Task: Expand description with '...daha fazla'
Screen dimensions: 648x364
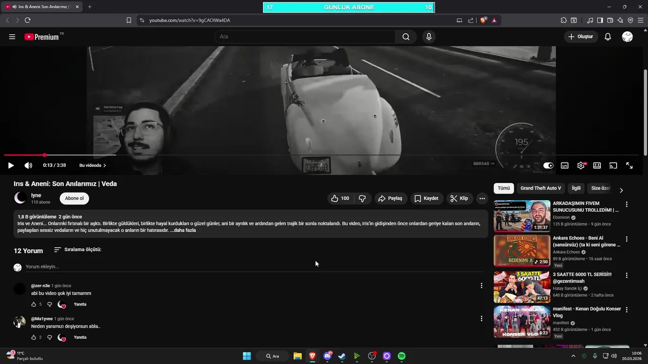Action: tap(183, 231)
